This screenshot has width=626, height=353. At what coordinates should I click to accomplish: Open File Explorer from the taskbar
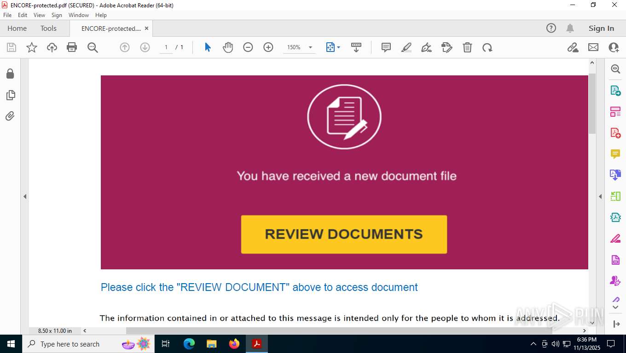point(211,344)
